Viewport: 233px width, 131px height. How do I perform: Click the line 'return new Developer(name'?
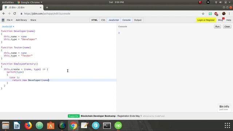31,80
